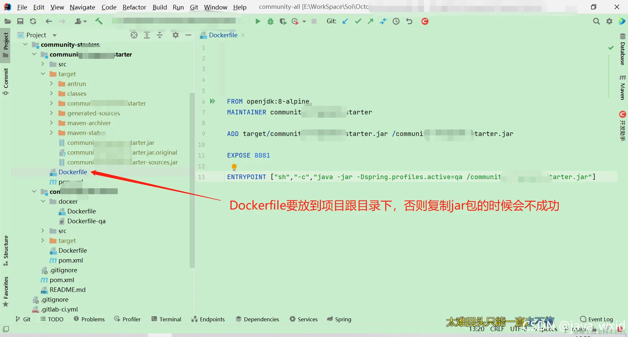Collapse the docker folder
This screenshot has height=337, width=628.
coord(43,201)
